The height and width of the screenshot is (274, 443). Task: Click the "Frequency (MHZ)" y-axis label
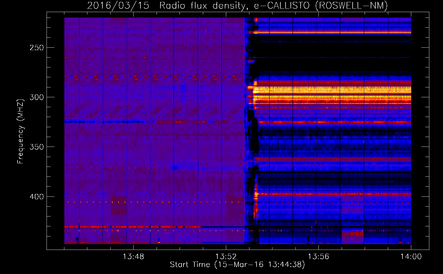click(21, 132)
